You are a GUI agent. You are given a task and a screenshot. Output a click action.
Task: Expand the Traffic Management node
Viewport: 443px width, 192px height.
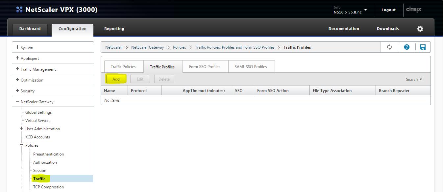[17, 69]
